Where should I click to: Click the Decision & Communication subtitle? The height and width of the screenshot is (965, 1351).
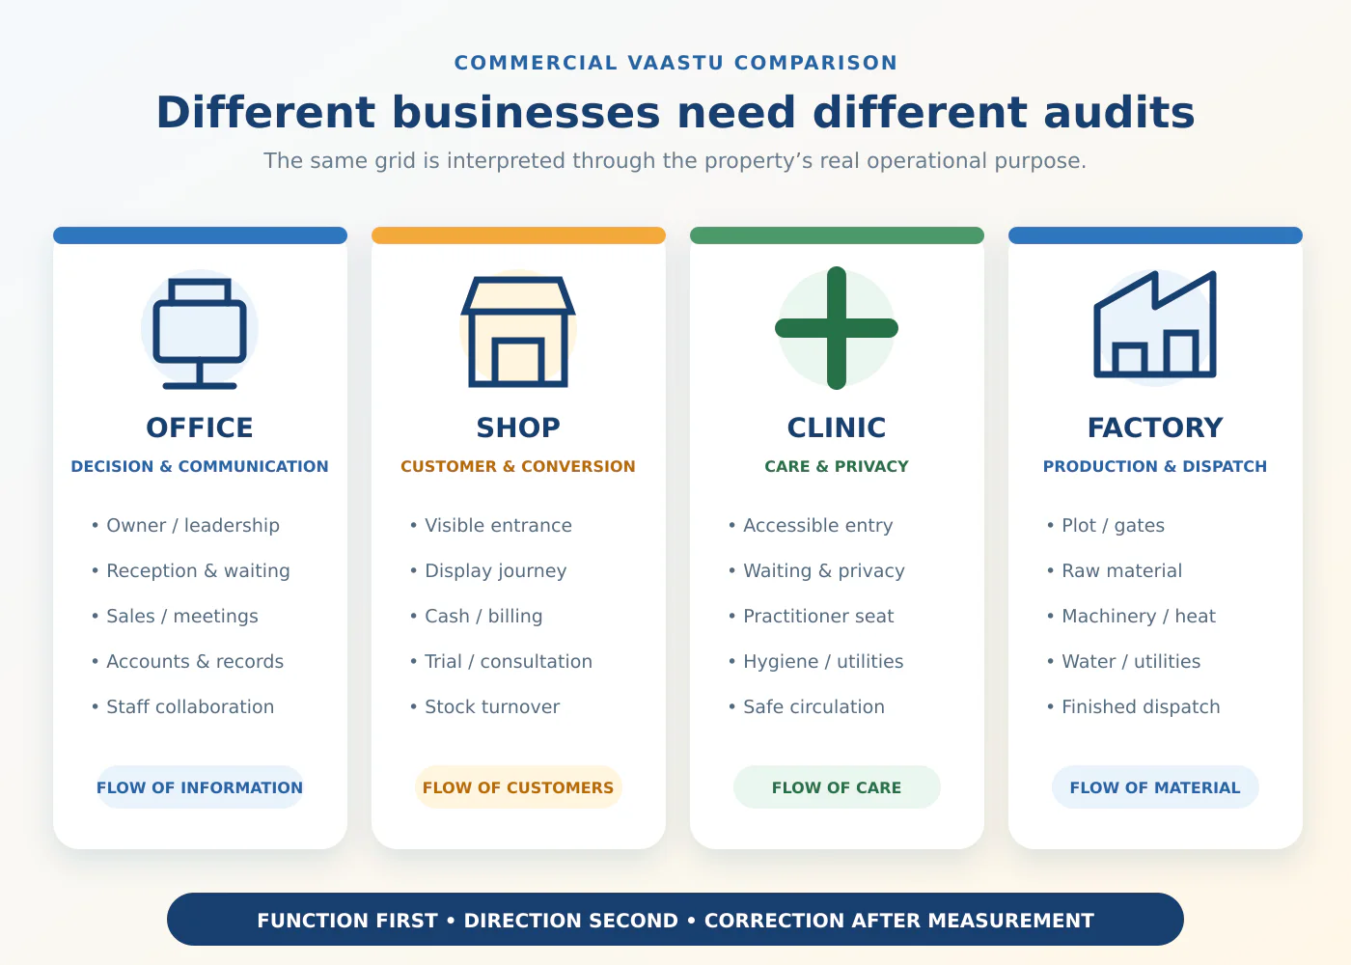tap(200, 466)
